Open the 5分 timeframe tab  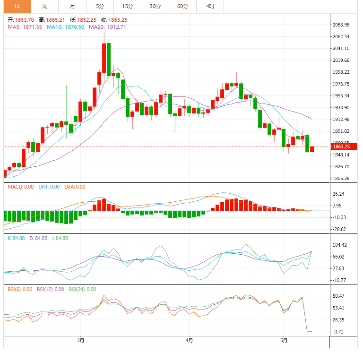(100, 7)
